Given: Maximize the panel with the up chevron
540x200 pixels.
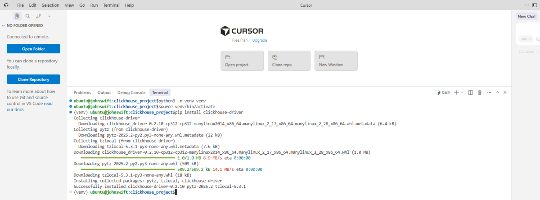Looking at the screenshot, I should pos(498,92).
